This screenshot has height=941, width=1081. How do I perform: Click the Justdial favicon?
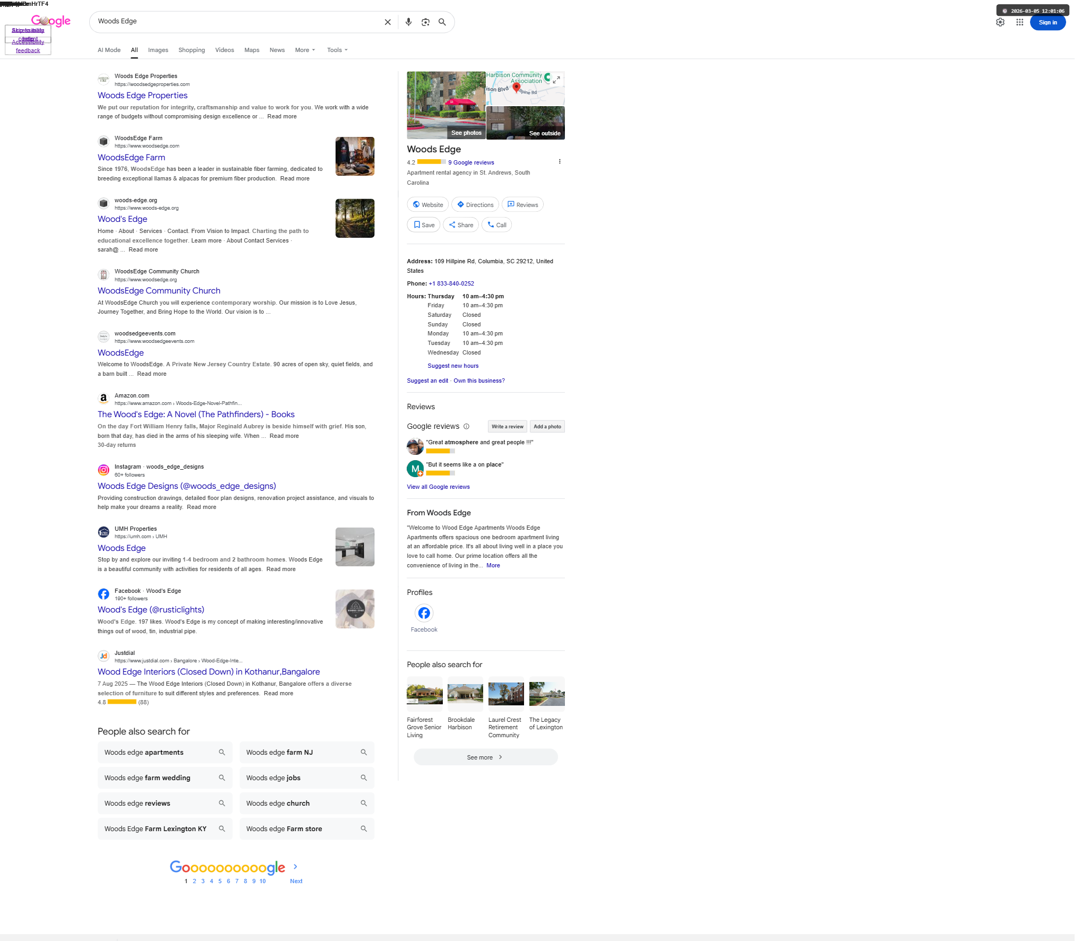[104, 656]
